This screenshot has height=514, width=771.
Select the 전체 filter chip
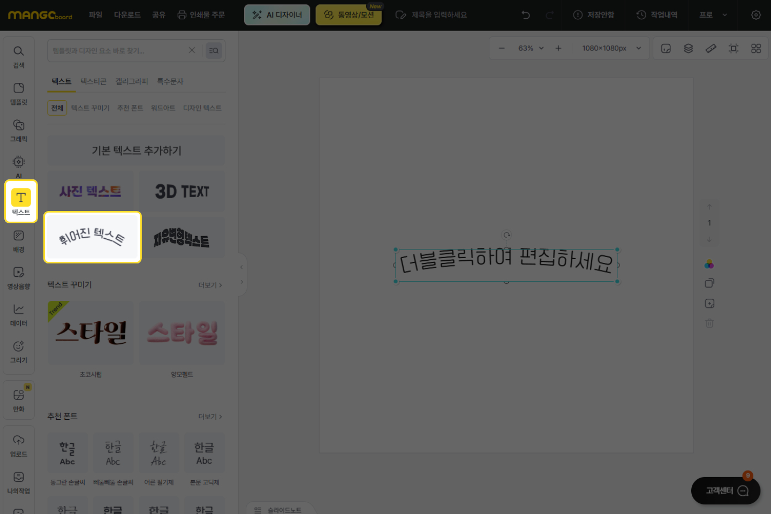tap(57, 108)
